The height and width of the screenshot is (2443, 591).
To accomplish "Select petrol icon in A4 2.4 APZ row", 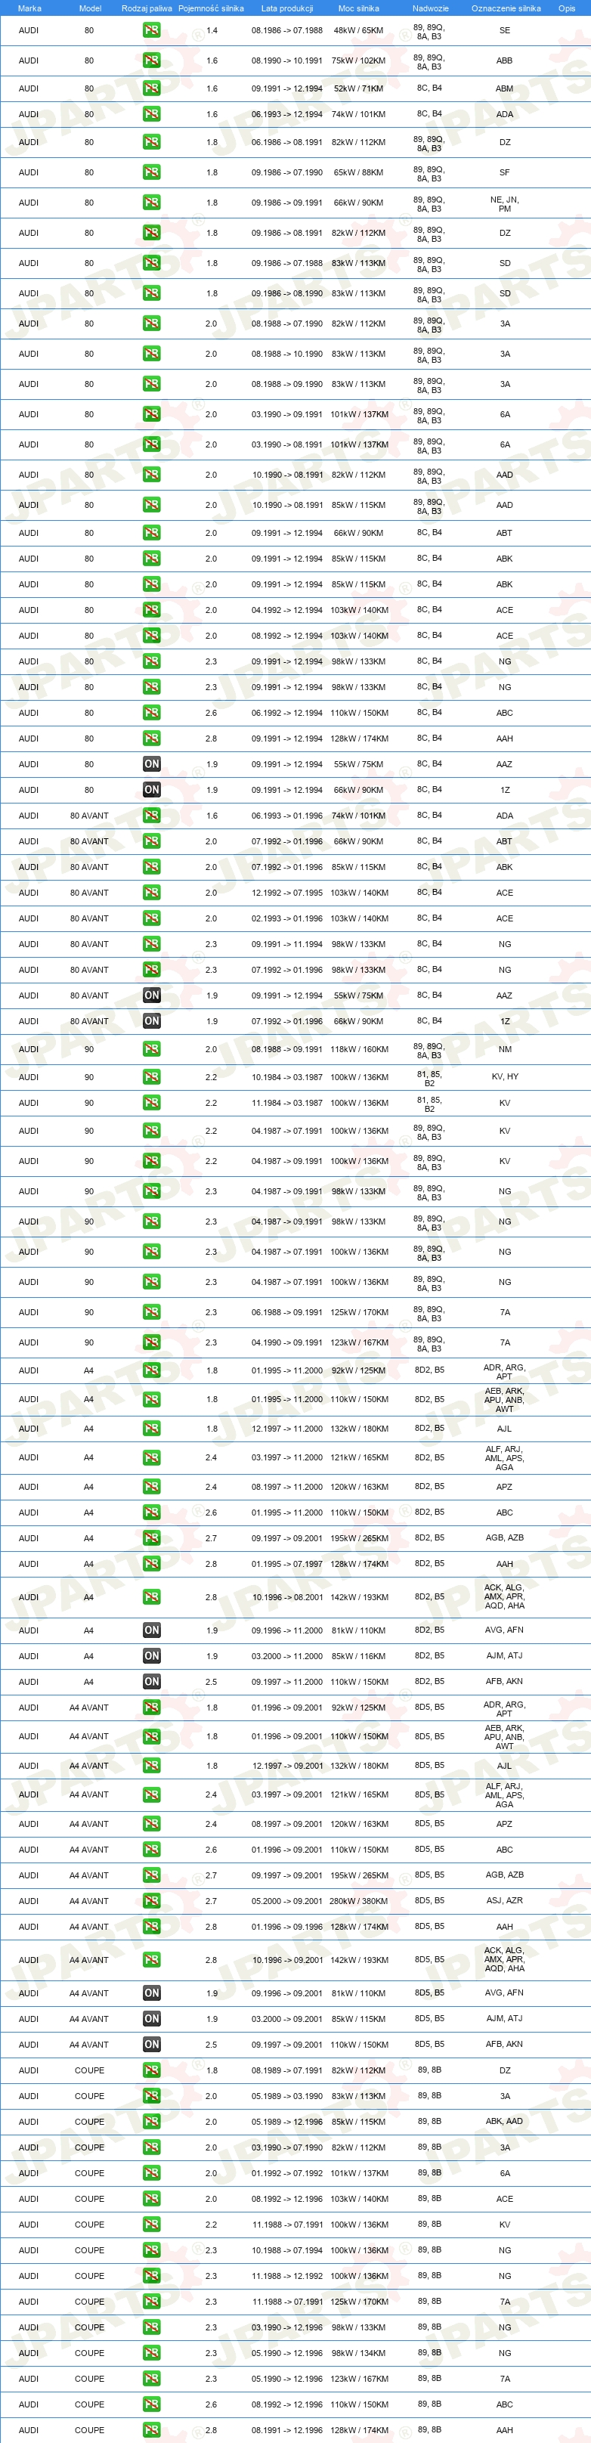I will click(152, 1486).
